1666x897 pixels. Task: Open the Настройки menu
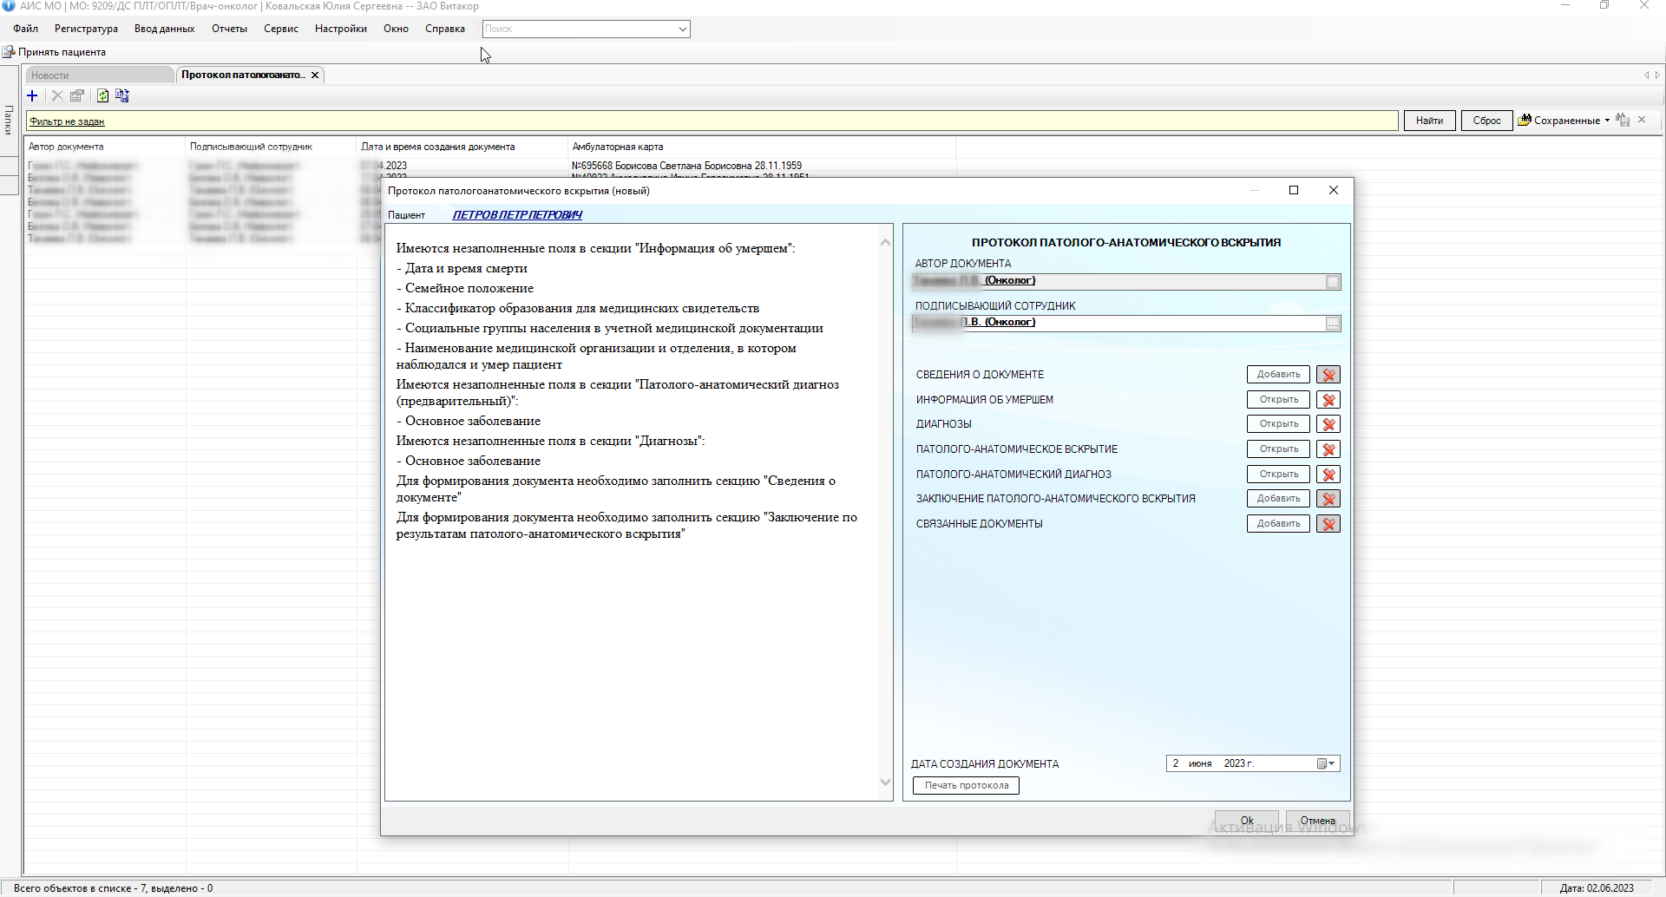click(341, 29)
